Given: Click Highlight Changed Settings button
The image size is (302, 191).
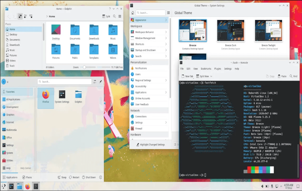Looking at the screenshot, I should pyautogui.click(x=150, y=145).
